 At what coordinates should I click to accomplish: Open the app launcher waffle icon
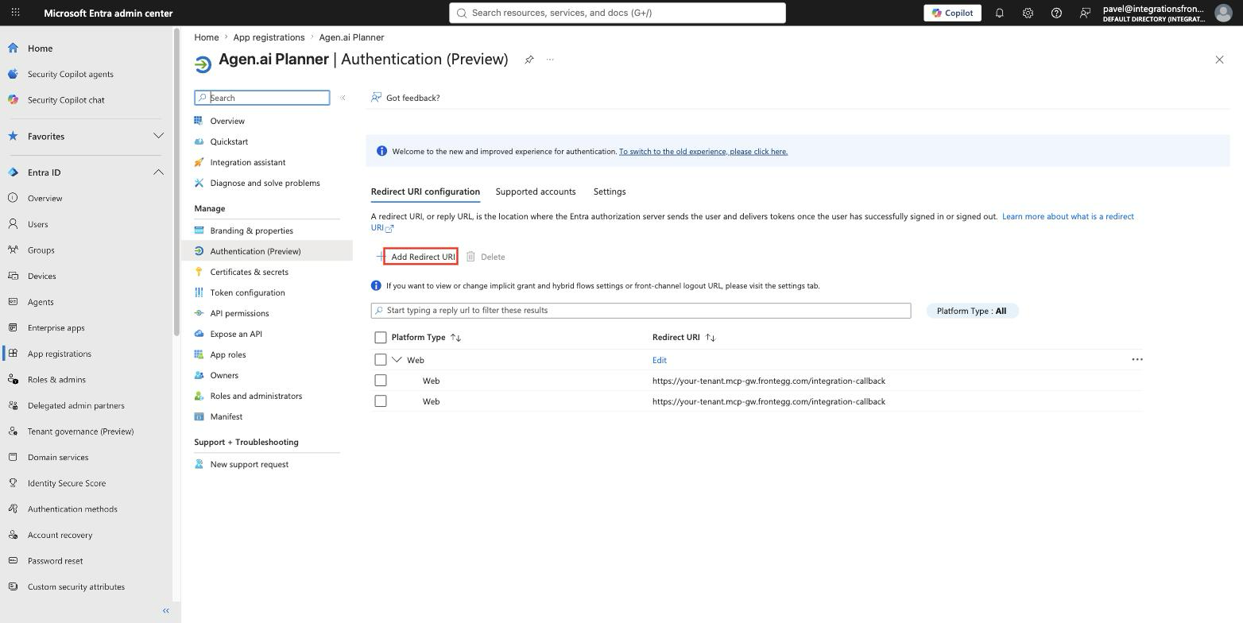pyautogui.click(x=15, y=13)
